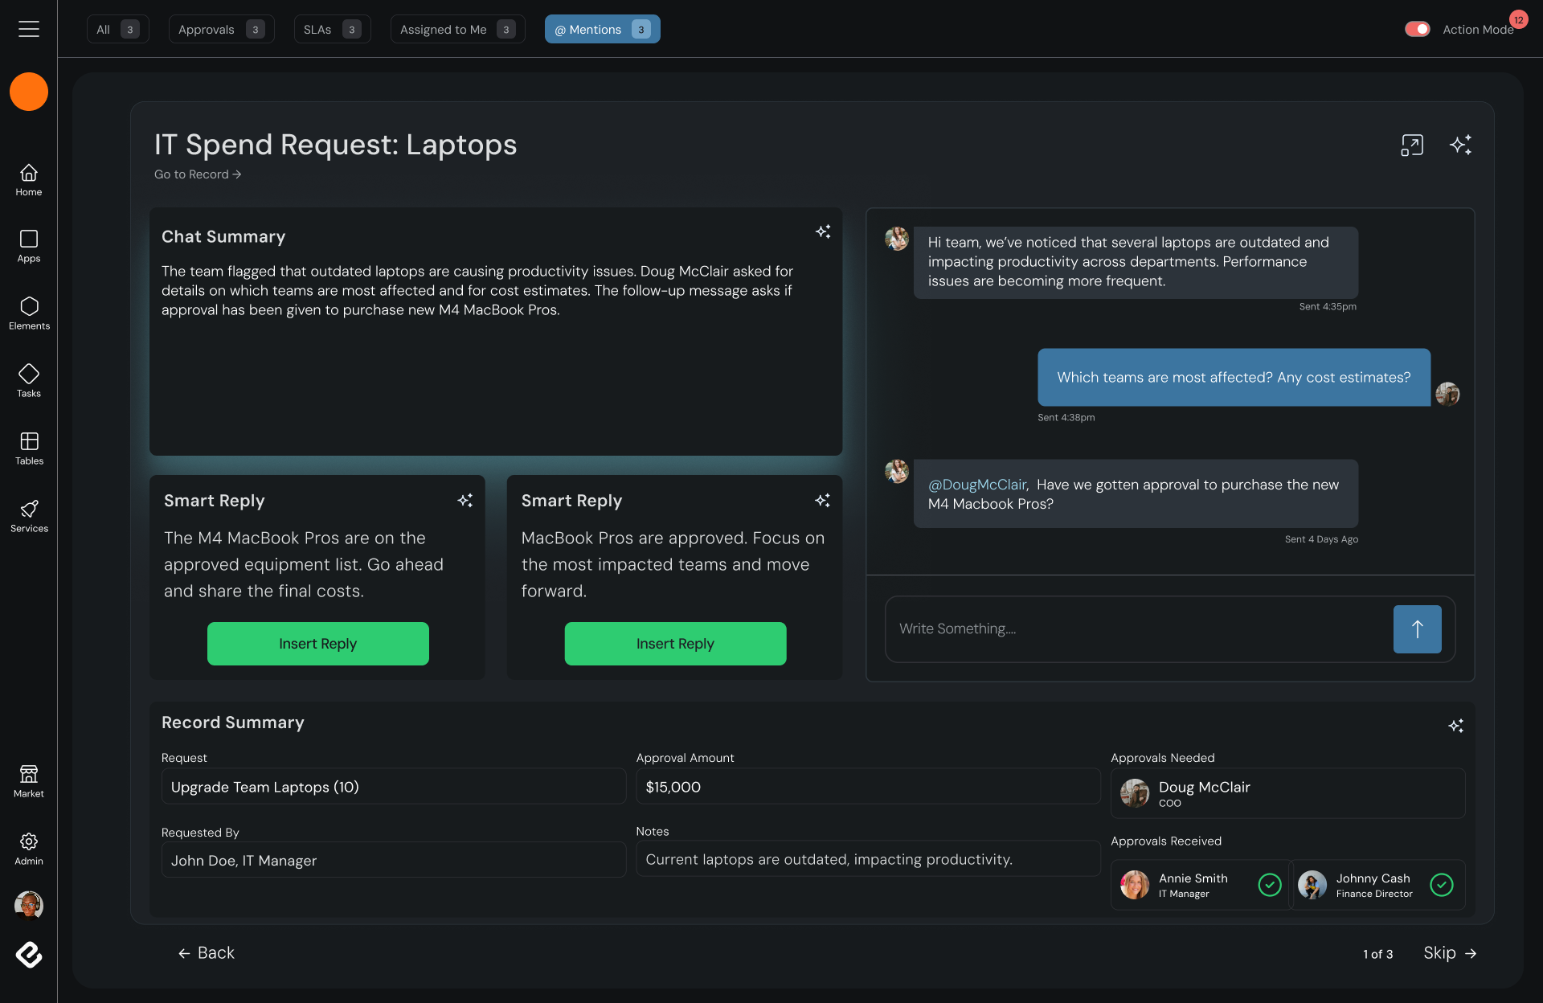Switch to the Approvals tab
The image size is (1543, 1003).
pyautogui.click(x=221, y=29)
